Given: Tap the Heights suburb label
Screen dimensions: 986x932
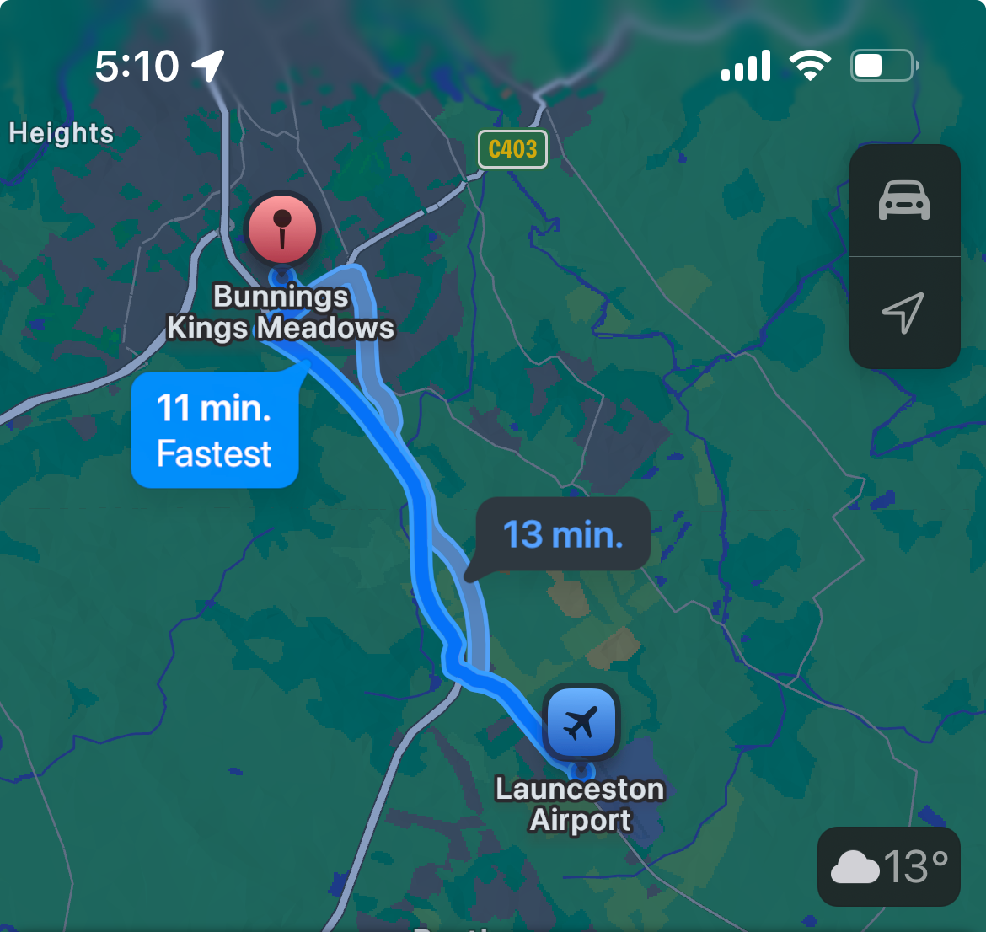Looking at the screenshot, I should 61,133.
